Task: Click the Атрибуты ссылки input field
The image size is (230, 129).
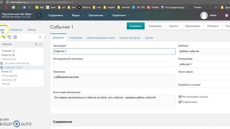Action: (204, 90)
